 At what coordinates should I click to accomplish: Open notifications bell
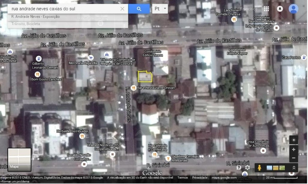[x=280, y=9]
